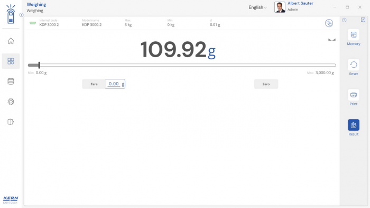The width and height of the screenshot is (370, 208).
Task: Select the applications grid icon
Action: [11, 61]
